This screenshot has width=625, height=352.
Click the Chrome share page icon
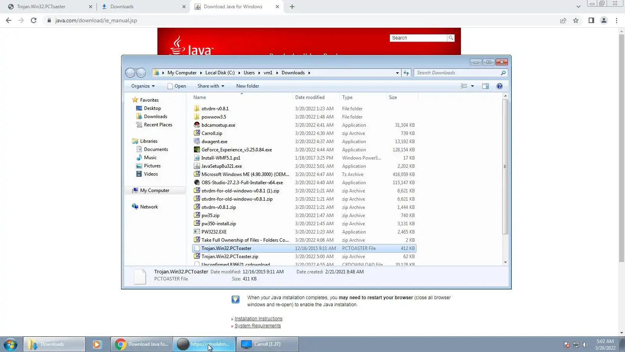pyautogui.click(x=563, y=20)
